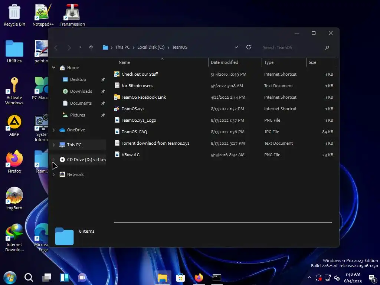The image size is (380, 285).
Task: Click the folder icon in the address bar
Action: [105, 47]
